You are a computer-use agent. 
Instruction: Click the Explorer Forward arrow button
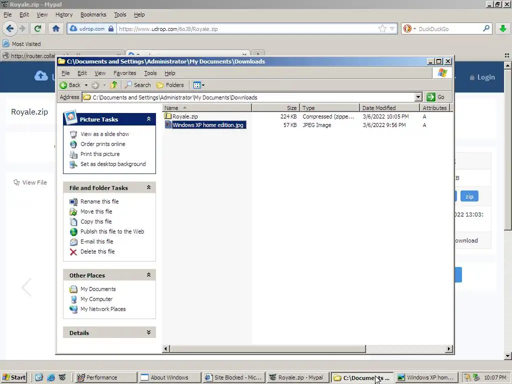tap(95, 85)
